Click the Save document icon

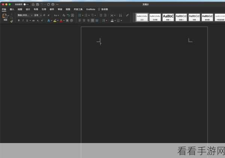pos(37,4)
